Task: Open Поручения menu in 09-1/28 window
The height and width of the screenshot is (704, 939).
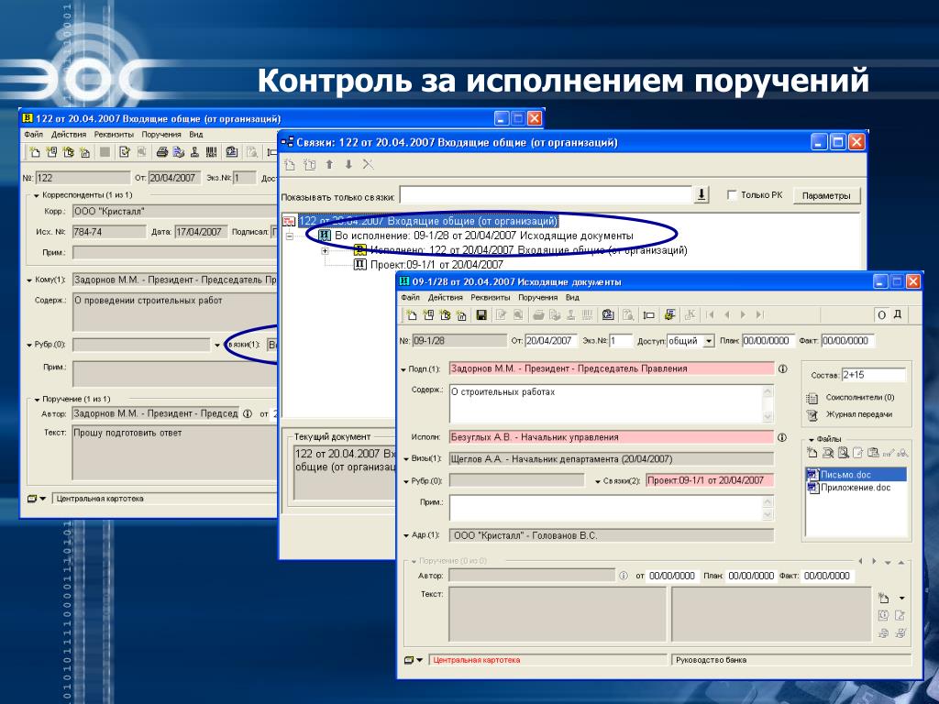Action: pos(537,298)
